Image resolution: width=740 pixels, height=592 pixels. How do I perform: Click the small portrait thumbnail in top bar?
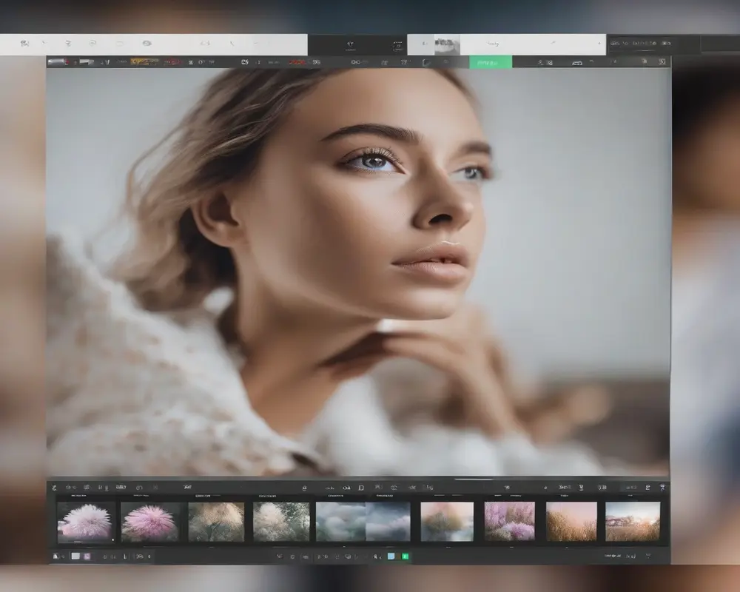(446, 44)
